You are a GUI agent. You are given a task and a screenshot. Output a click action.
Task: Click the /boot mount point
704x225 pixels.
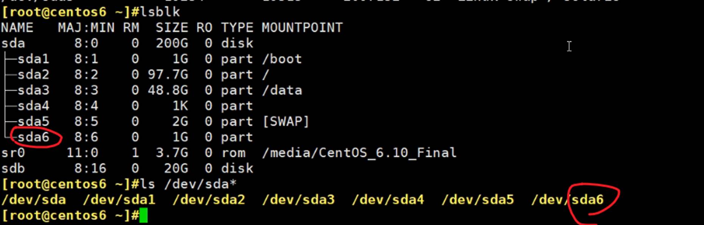coord(282,59)
